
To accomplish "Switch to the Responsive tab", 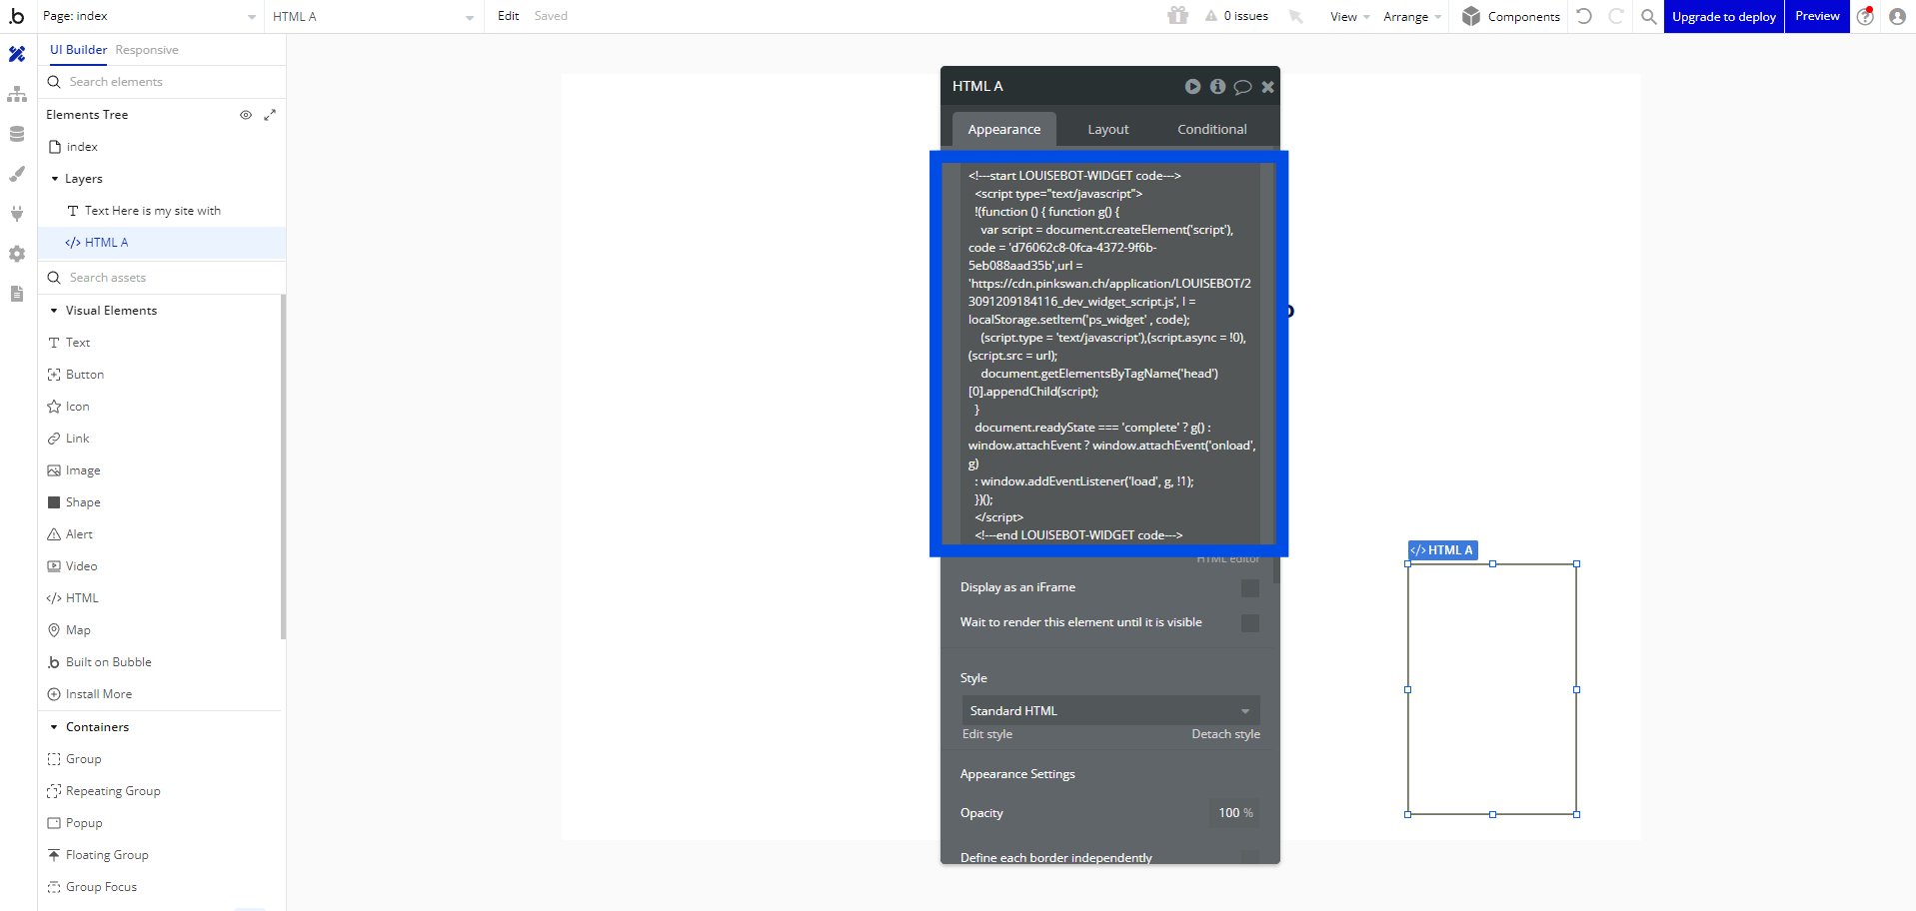I will [147, 50].
